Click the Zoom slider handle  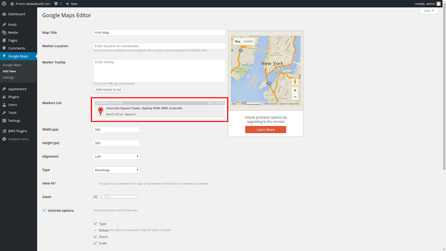107,197
